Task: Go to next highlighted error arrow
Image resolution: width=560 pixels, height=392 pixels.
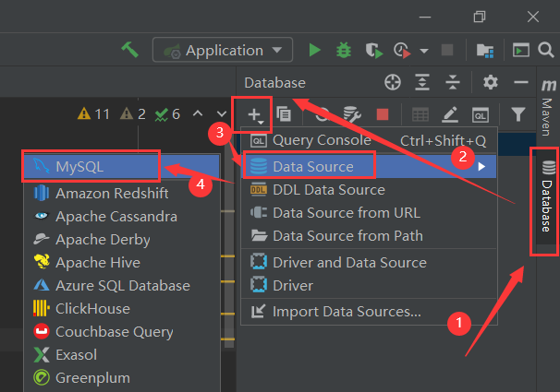Action: [x=222, y=114]
